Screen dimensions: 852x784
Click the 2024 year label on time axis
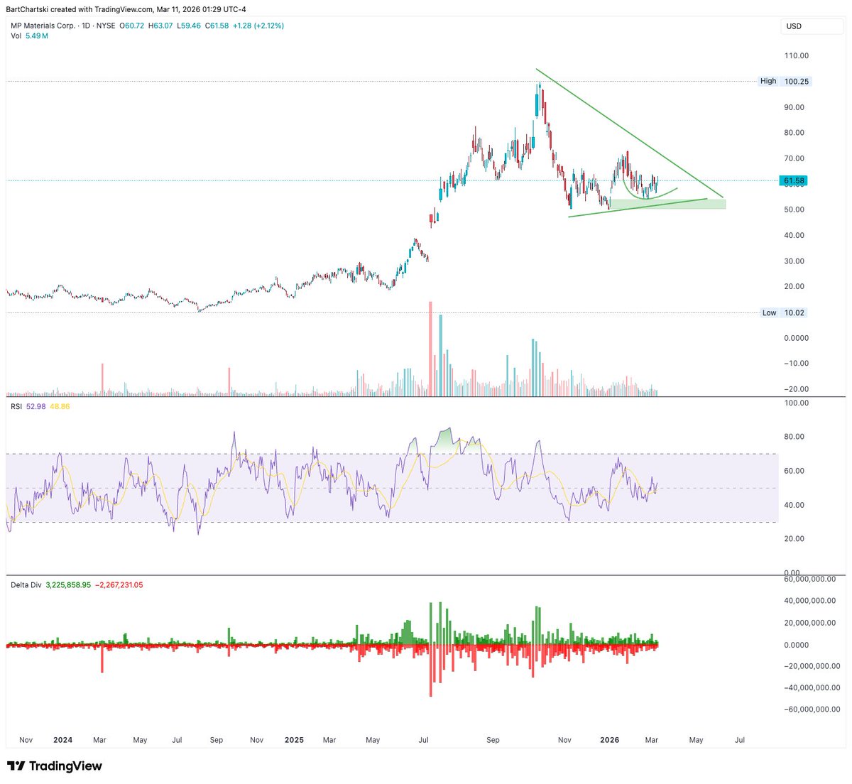point(63,739)
